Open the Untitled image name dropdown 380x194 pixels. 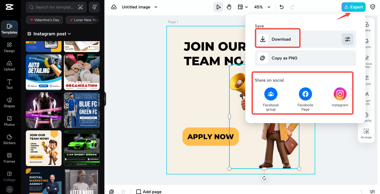140,7
